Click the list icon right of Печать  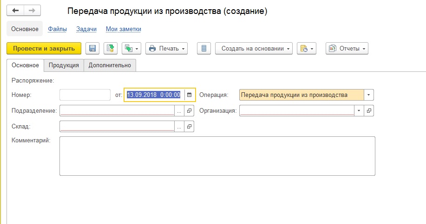pos(204,49)
